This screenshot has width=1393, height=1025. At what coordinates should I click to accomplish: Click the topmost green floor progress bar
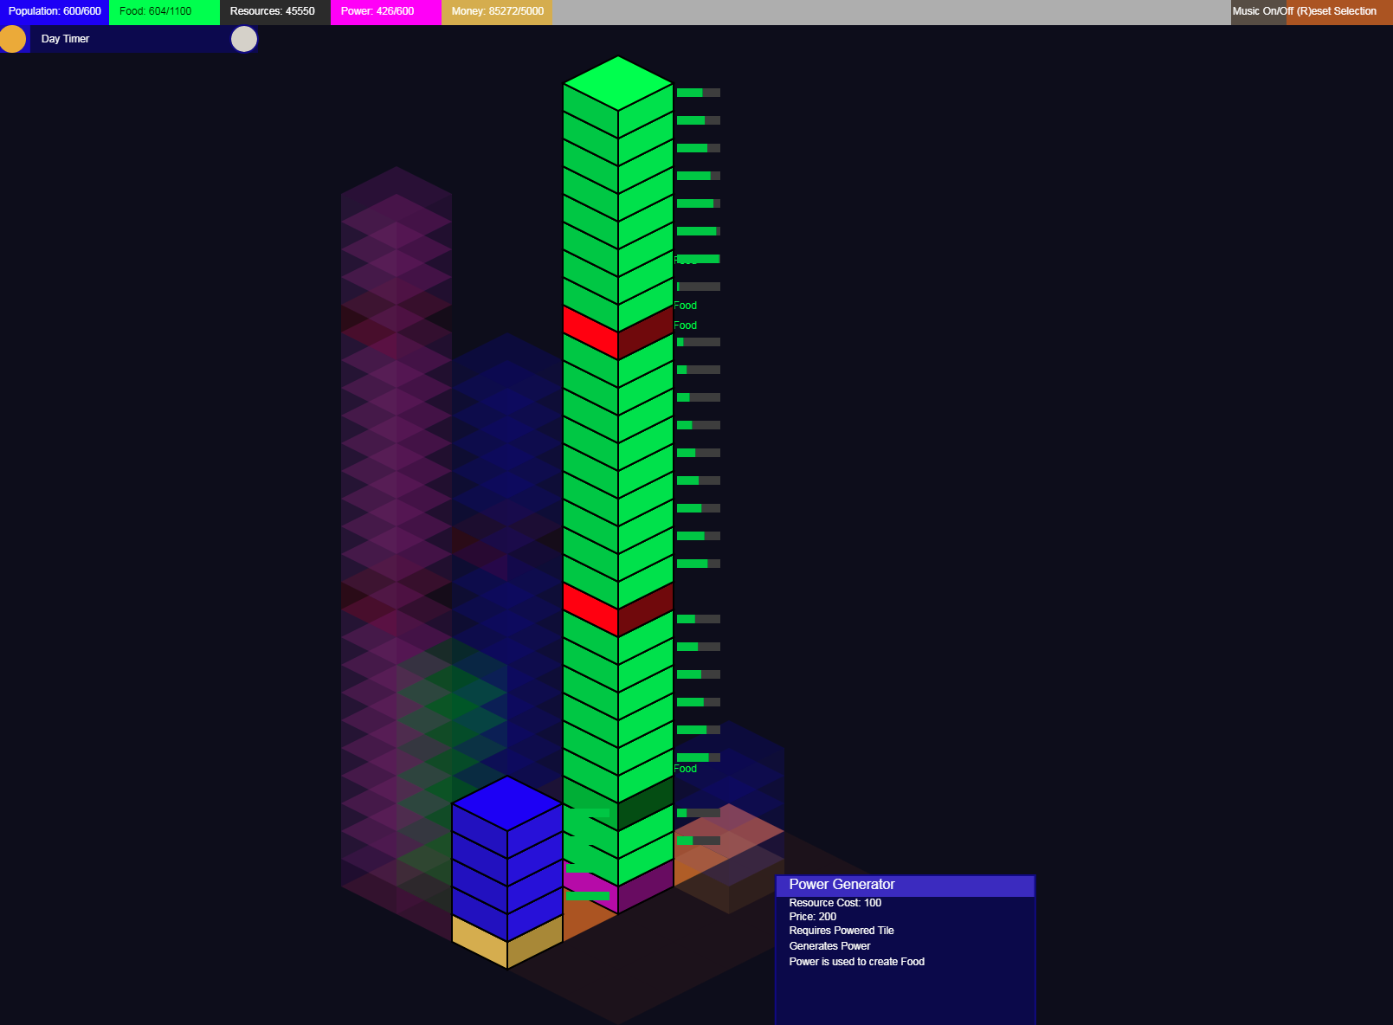[699, 93]
